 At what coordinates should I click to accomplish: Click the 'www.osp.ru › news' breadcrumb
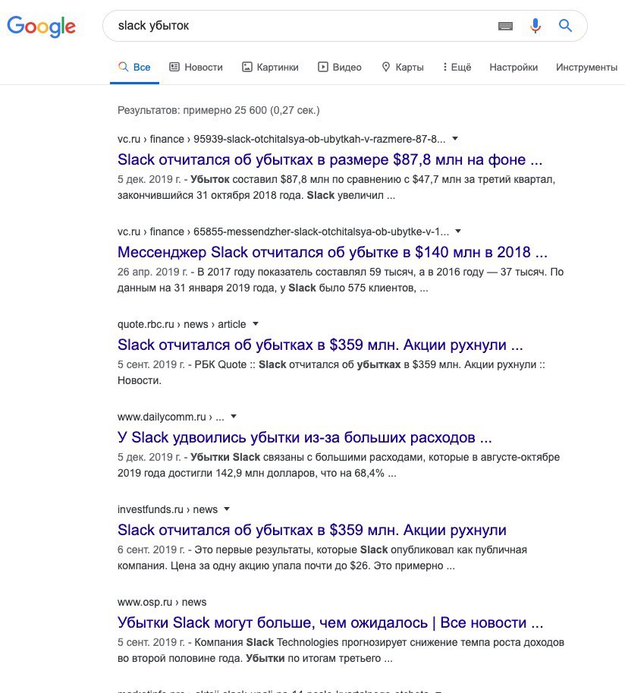click(x=162, y=602)
